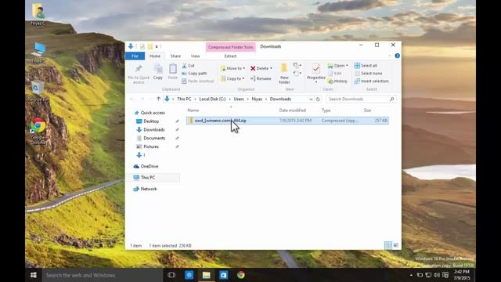Open the Extract tab
Image resolution: width=501 pixels, height=282 pixels.
pos(230,56)
